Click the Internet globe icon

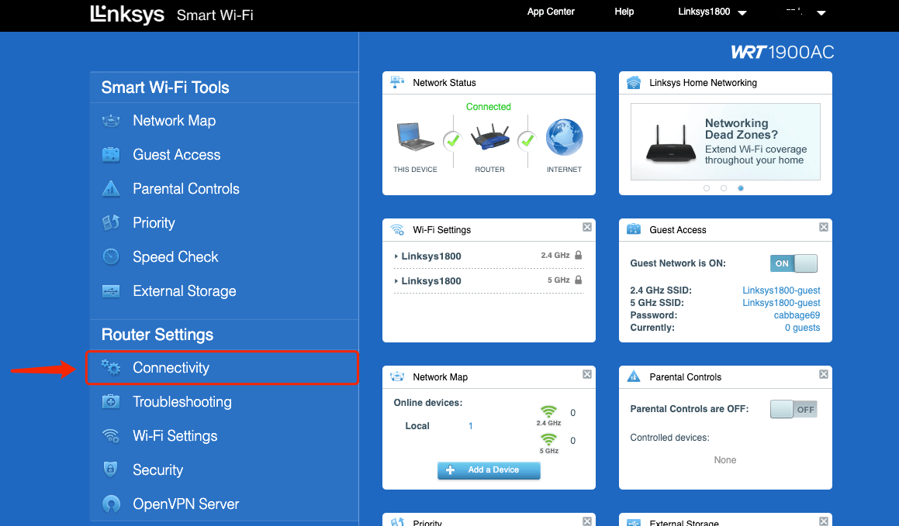point(564,137)
